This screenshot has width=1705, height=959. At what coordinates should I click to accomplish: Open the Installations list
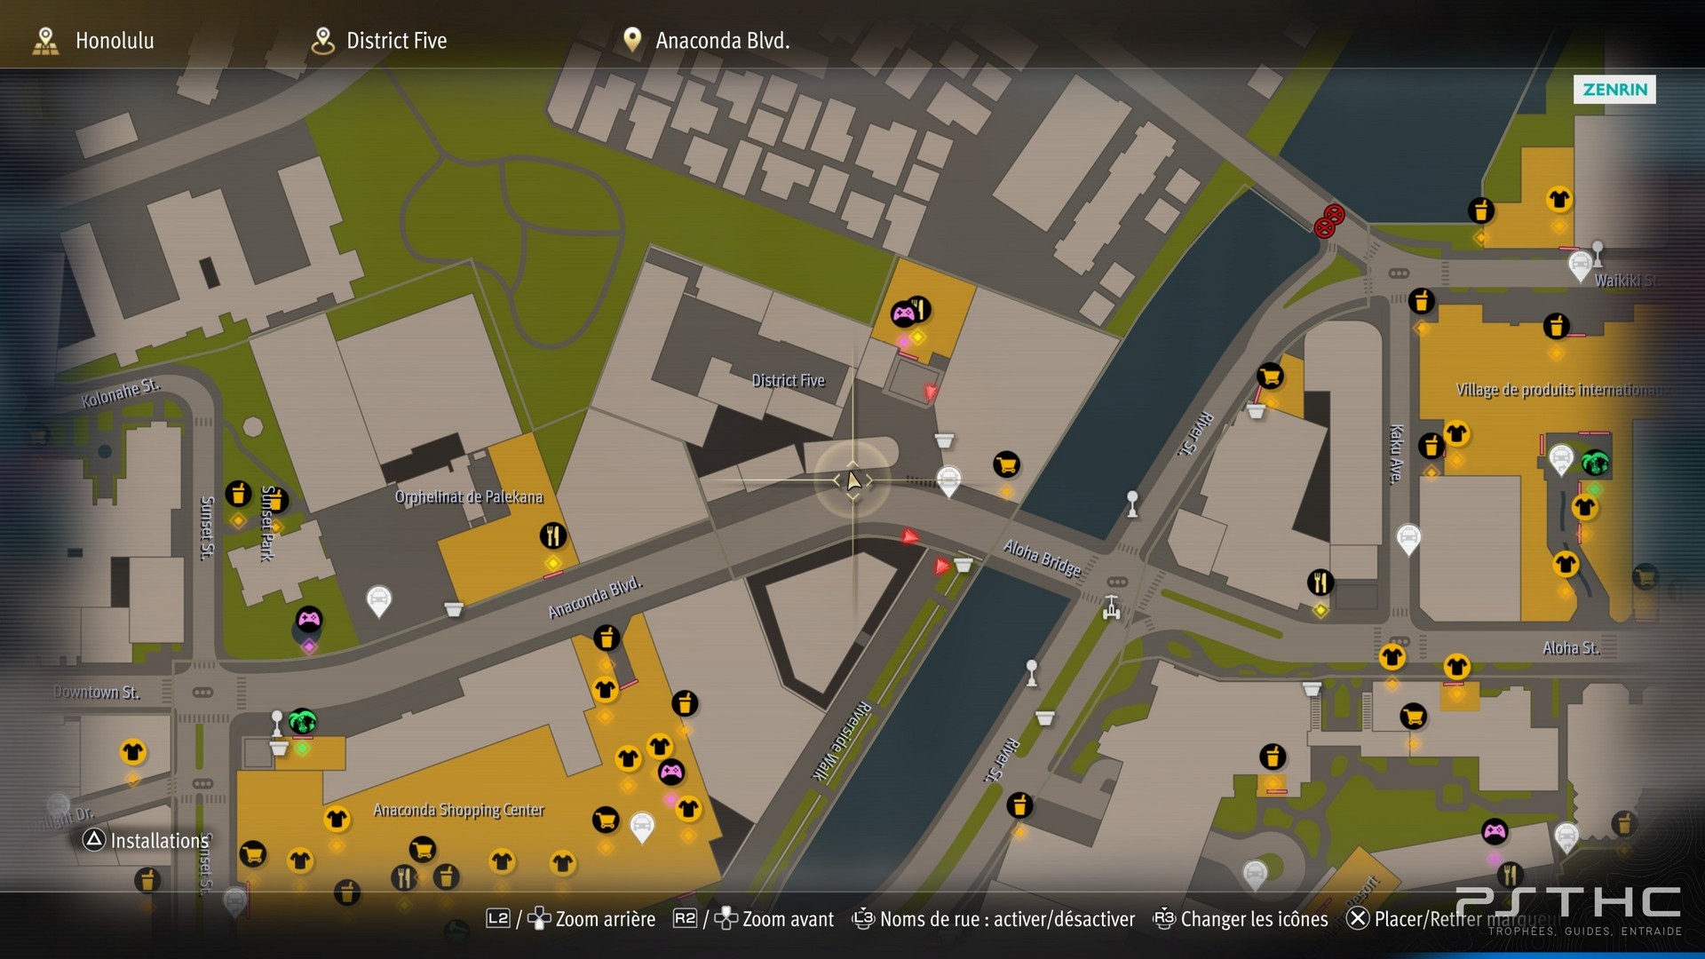147,840
